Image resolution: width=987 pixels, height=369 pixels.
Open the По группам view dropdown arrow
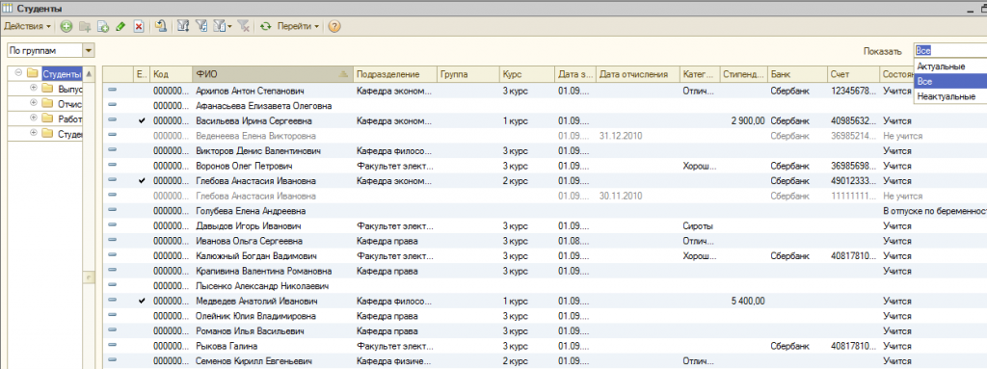(x=89, y=50)
